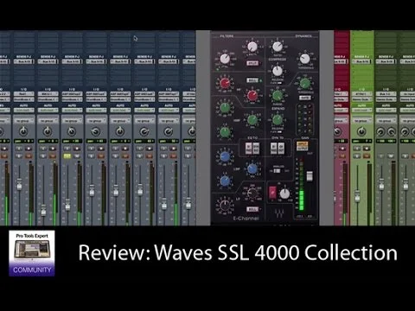Flip the Analog on/off switch
The height and width of the screenshot is (311, 415).
[x=277, y=171]
